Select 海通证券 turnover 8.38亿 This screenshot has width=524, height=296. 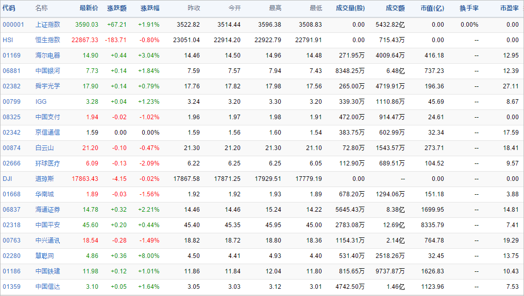[395, 209]
